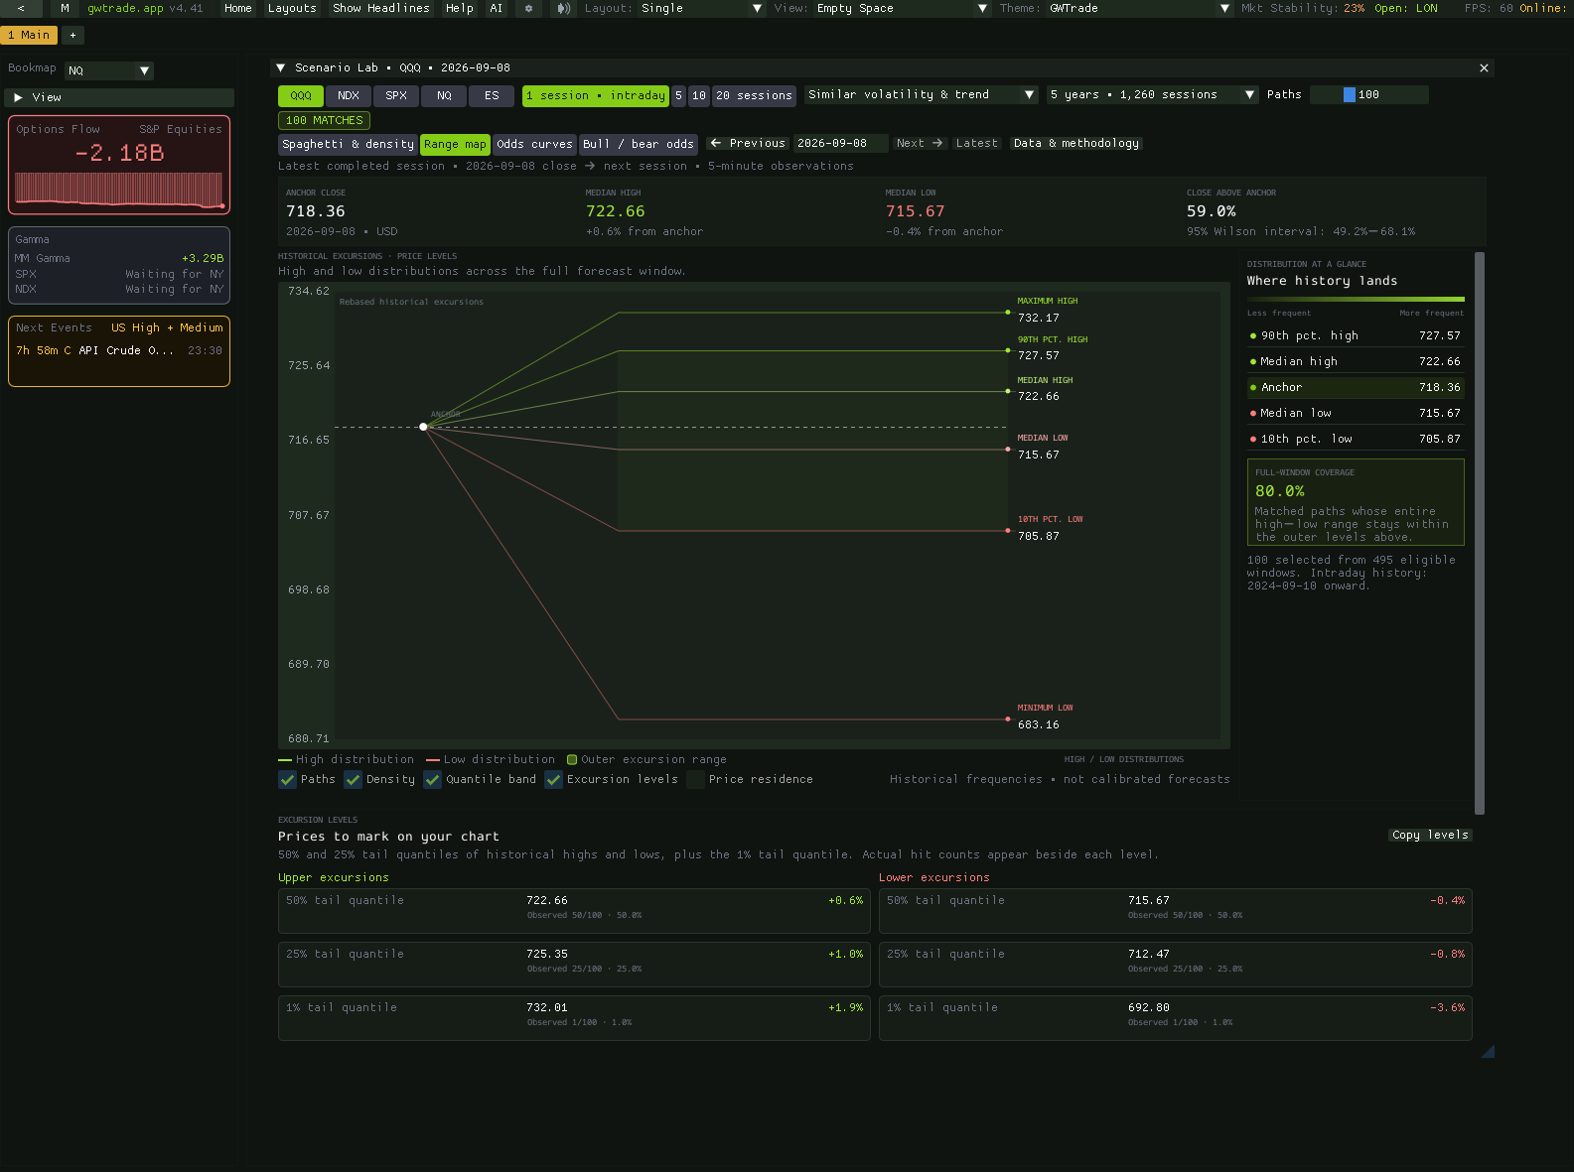This screenshot has height=1172, width=1574.
Task: Toggle the Quantile band checkbox
Action: pyautogui.click(x=432, y=779)
